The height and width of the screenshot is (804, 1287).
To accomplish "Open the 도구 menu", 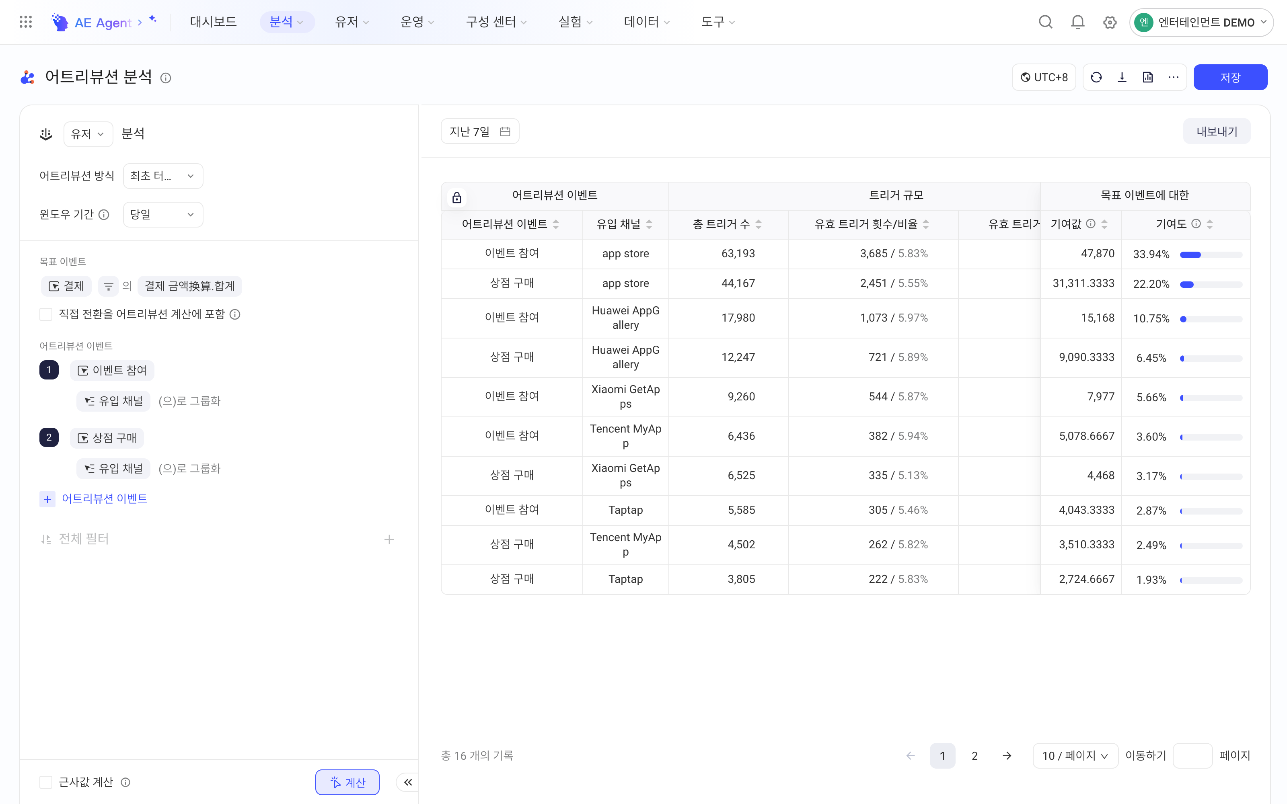I will click(x=718, y=22).
